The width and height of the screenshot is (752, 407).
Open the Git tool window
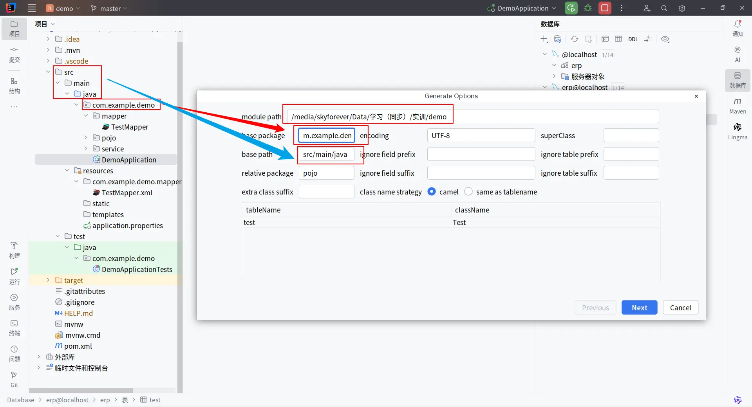[x=14, y=380]
